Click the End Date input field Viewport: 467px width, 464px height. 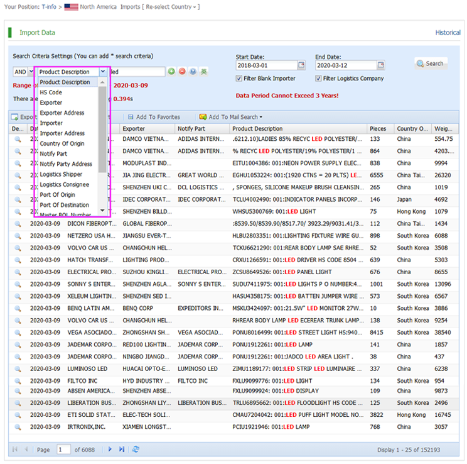(x=346, y=65)
